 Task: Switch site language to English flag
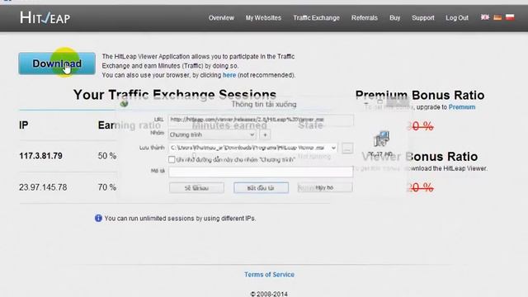[x=485, y=17]
